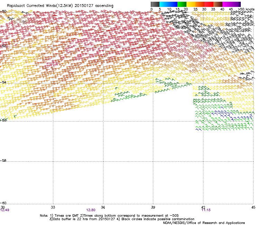Click the dark purple 45–50 knots legend color
Viewport: 256px width, 225px height.
point(236,4)
